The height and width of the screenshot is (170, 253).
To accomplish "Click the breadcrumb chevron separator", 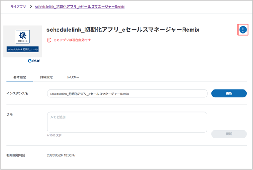I will click(x=30, y=8).
